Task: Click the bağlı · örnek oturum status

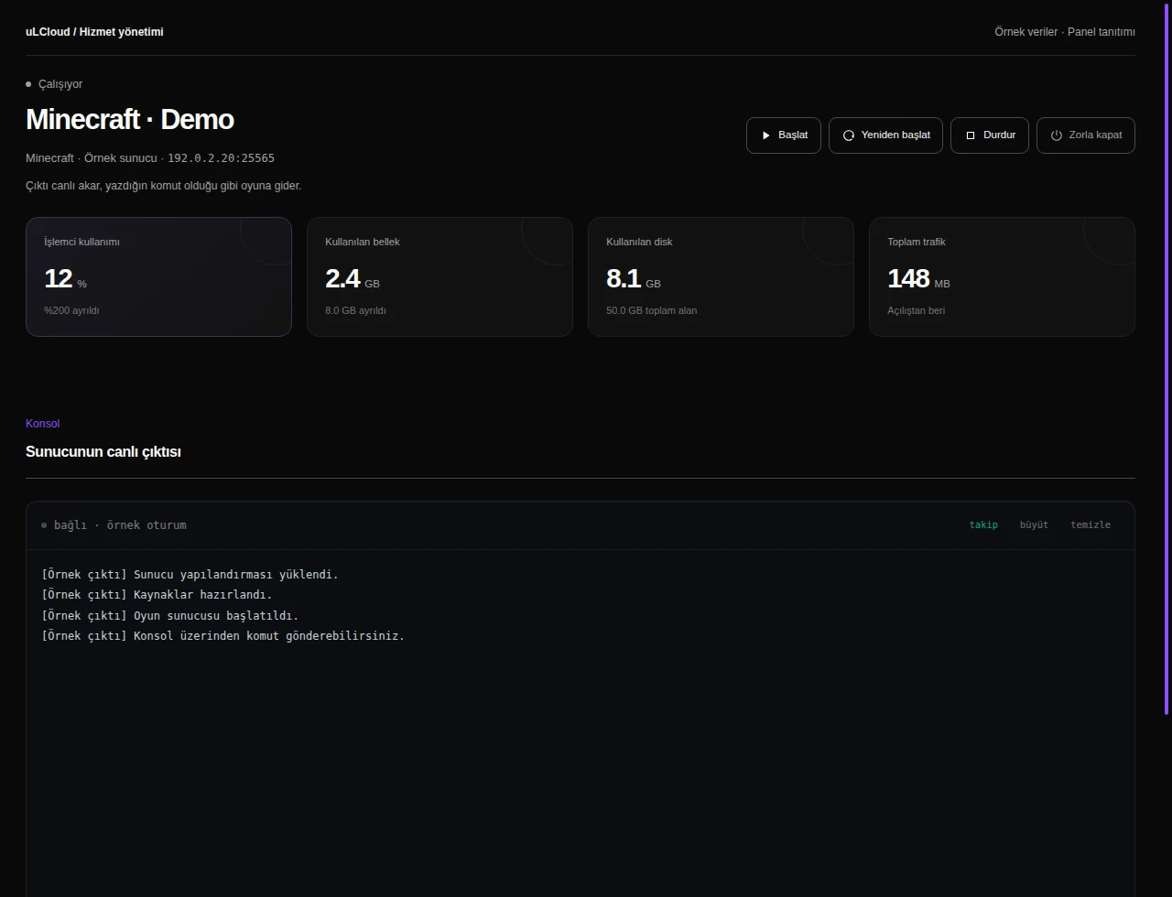Action: [120, 525]
